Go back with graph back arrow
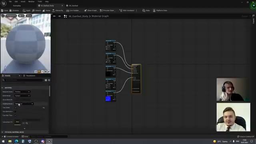 54,16
